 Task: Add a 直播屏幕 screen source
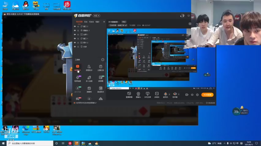tap(129, 95)
